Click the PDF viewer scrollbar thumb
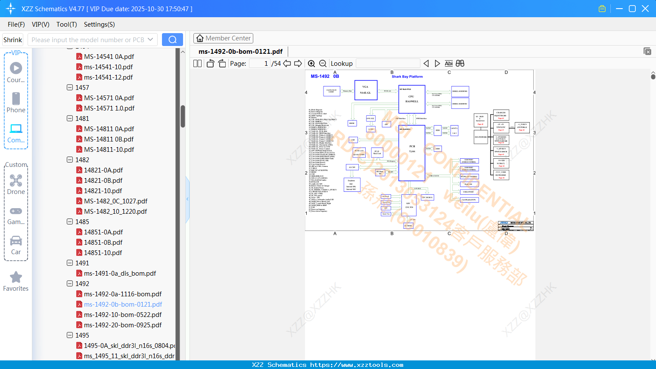The image size is (656, 369). click(653, 77)
